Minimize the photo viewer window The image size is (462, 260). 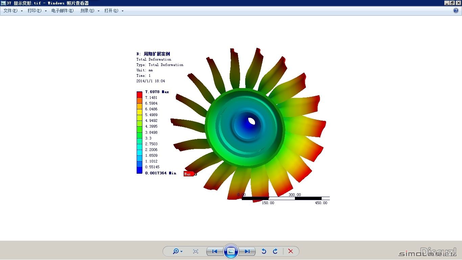[447, 3]
